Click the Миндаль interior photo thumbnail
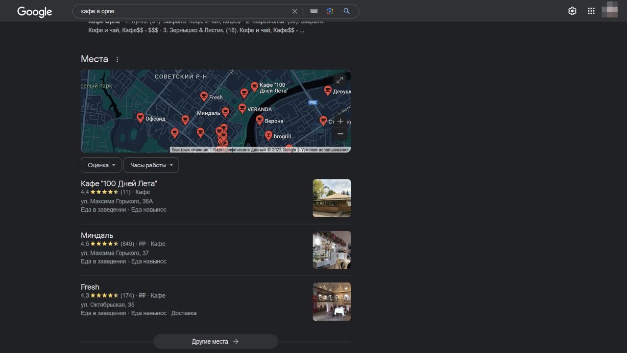Image resolution: width=627 pixels, height=353 pixels. click(x=332, y=250)
